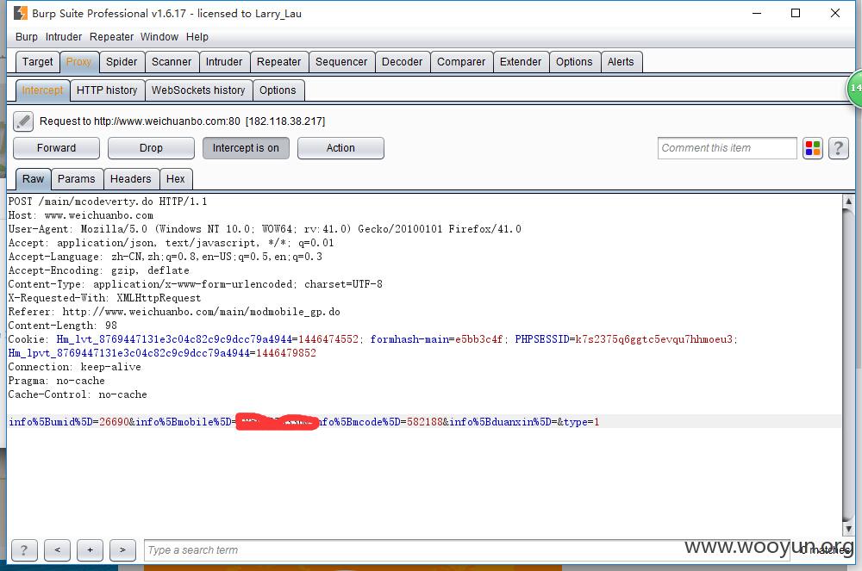Open the Burp menu
The width and height of the screenshot is (862, 571).
[x=27, y=37]
